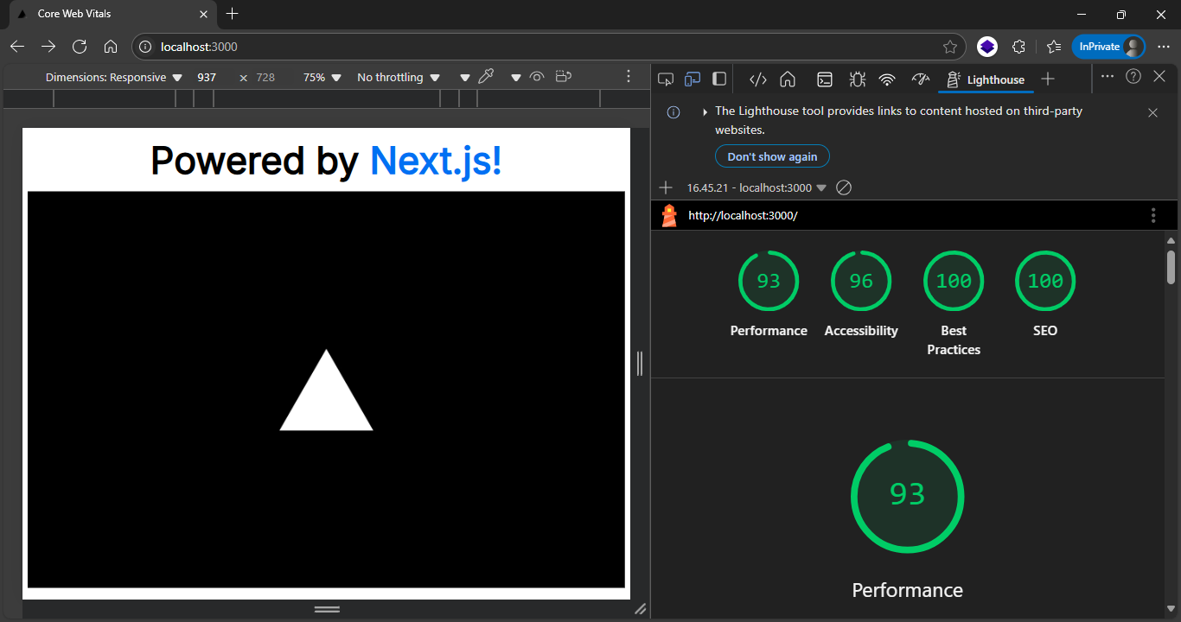Screen dimensions: 1181x622
Task: Open a new browser tab
Action: click(232, 14)
